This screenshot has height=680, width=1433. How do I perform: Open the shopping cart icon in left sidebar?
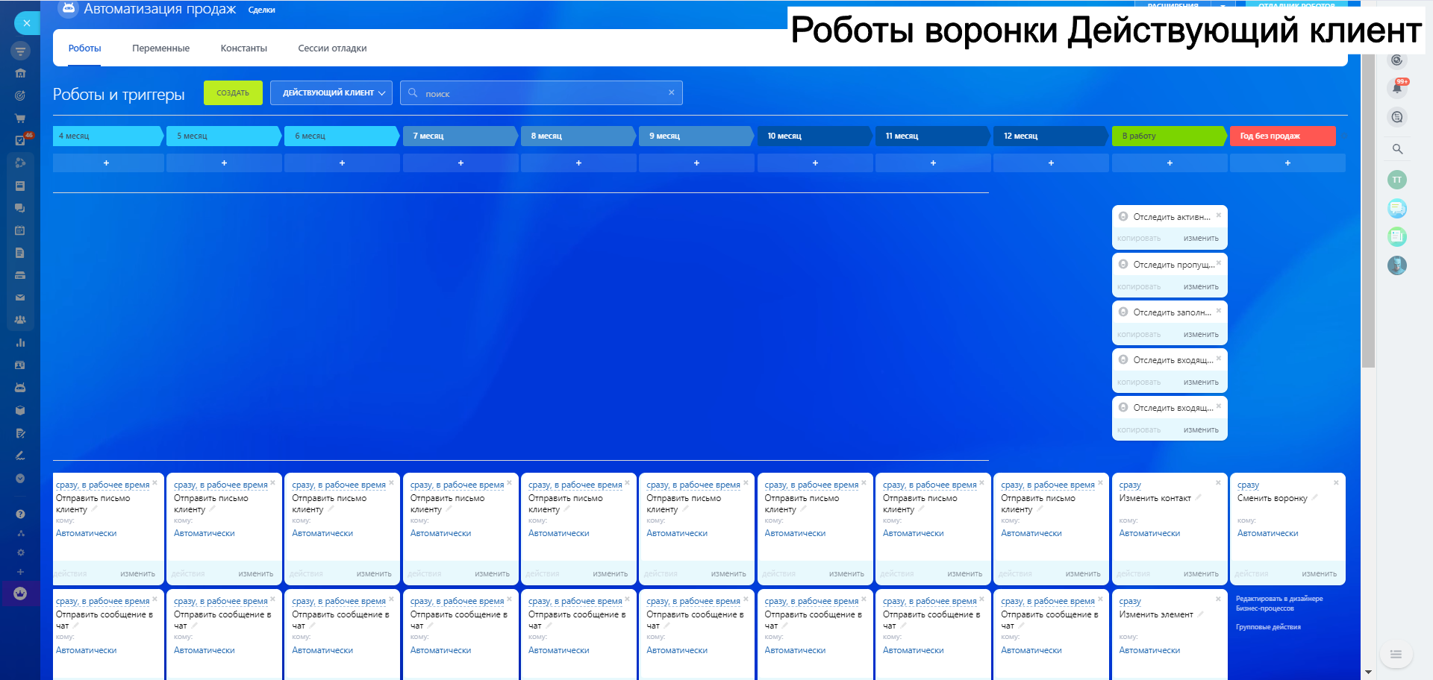click(20, 118)
